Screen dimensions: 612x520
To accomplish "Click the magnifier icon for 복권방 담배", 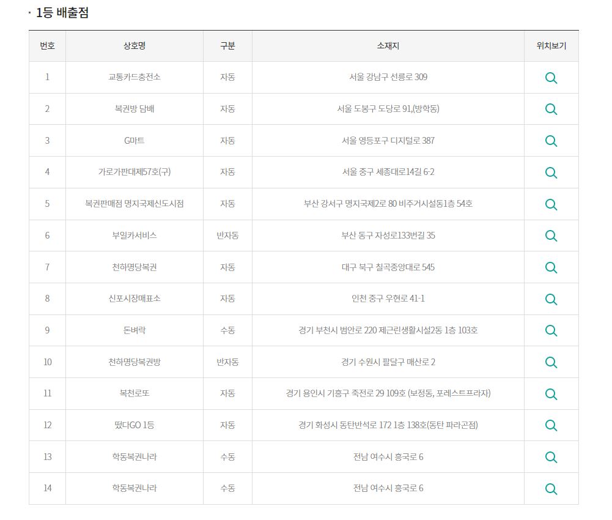I will [x=551, y=109].
